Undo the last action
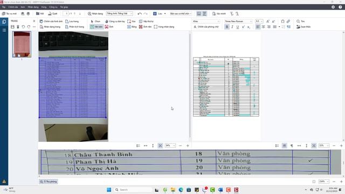 (140, 13)
